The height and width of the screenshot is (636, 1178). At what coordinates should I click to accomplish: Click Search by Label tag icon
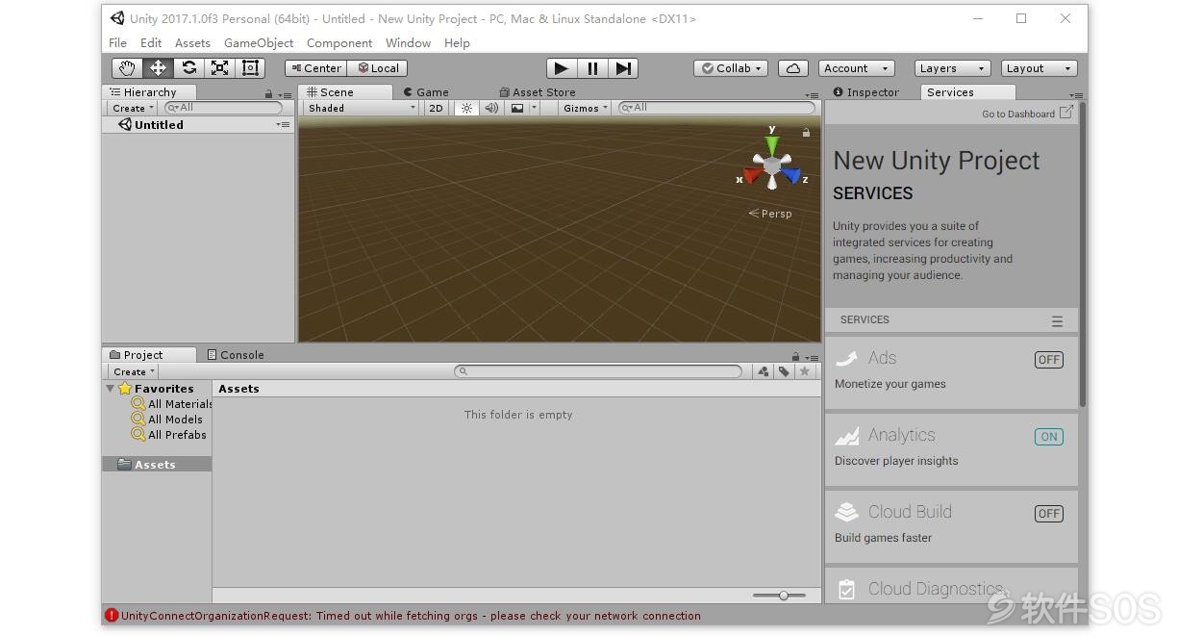[784, 371]
